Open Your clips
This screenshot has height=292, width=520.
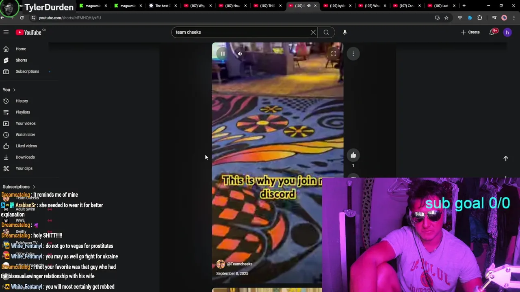24,168
